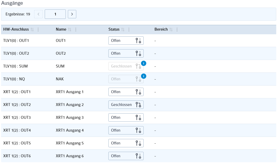
Task: Toggle XRT1 Ausgang 2 Geschlossen status
Action: (126, 105)
